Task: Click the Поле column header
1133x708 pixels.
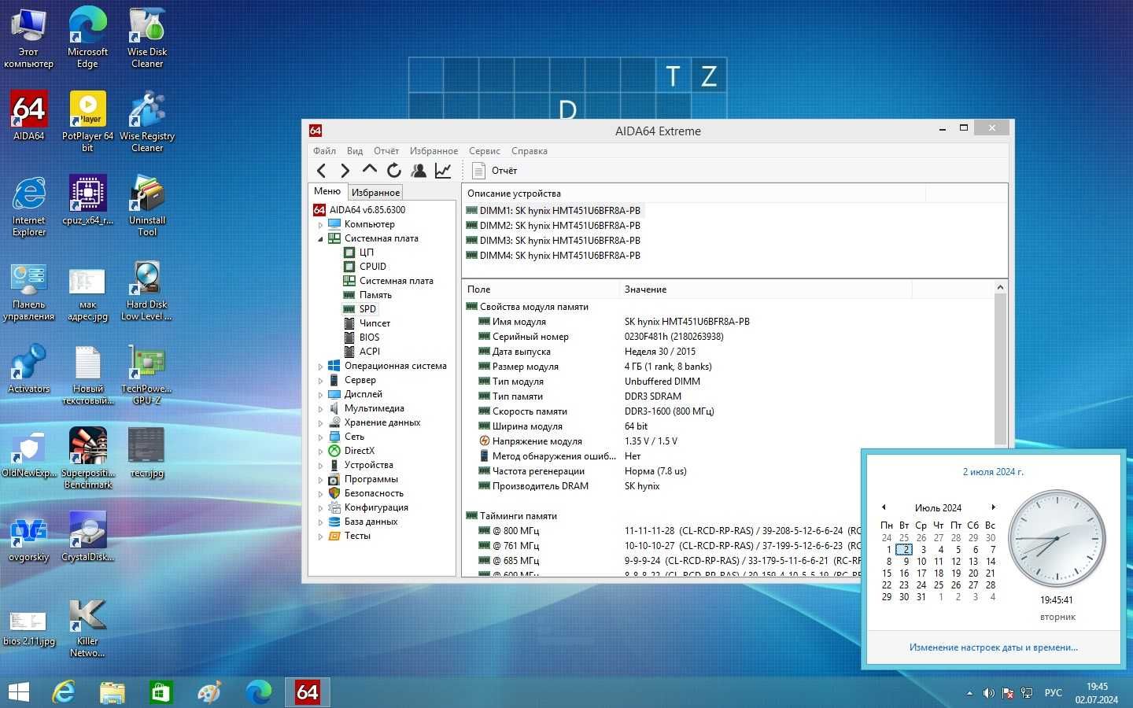Action: tap(541, 289)
